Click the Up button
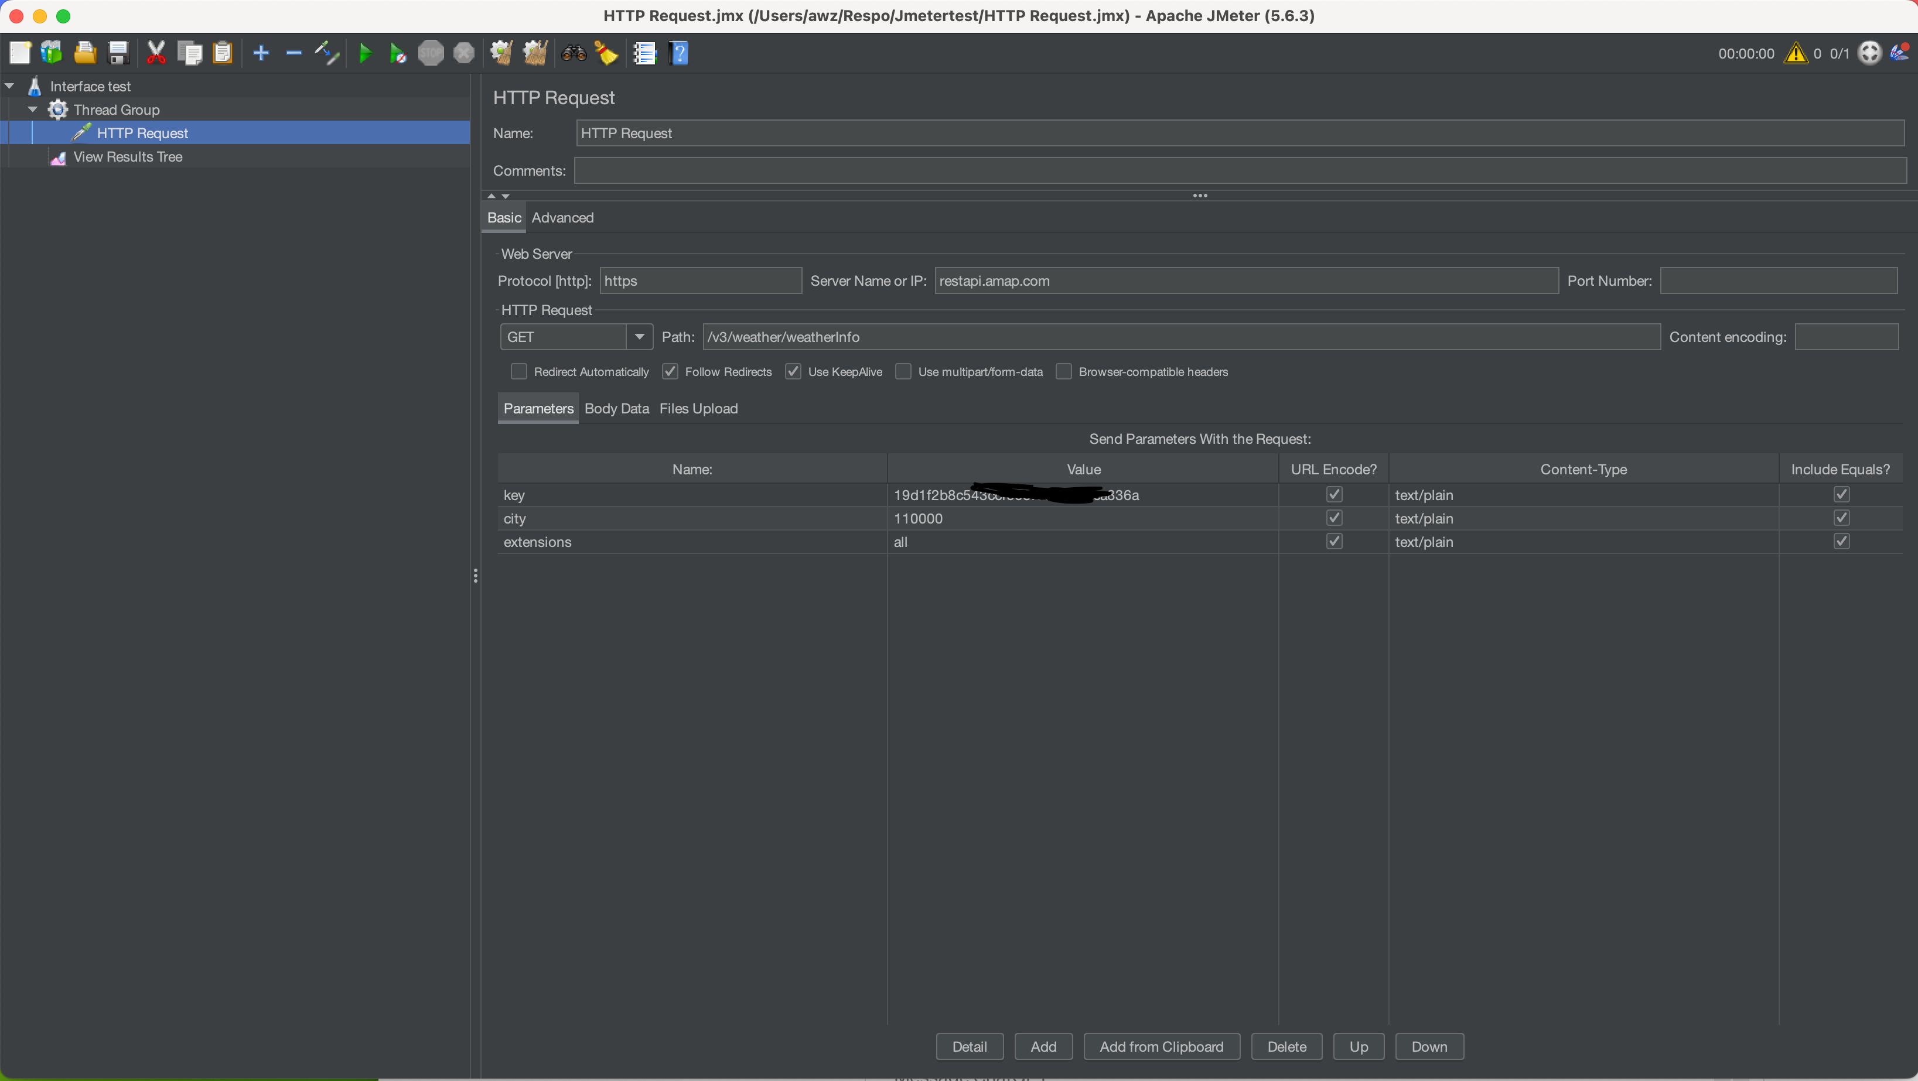Screen dimensions: 1918x1081 pyautogui.click(x=1359, y=1046)
